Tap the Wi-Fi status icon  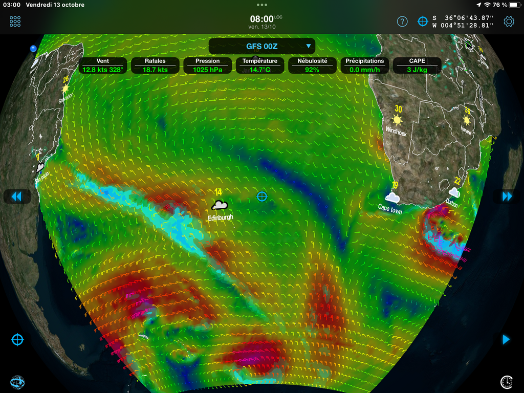487,5
